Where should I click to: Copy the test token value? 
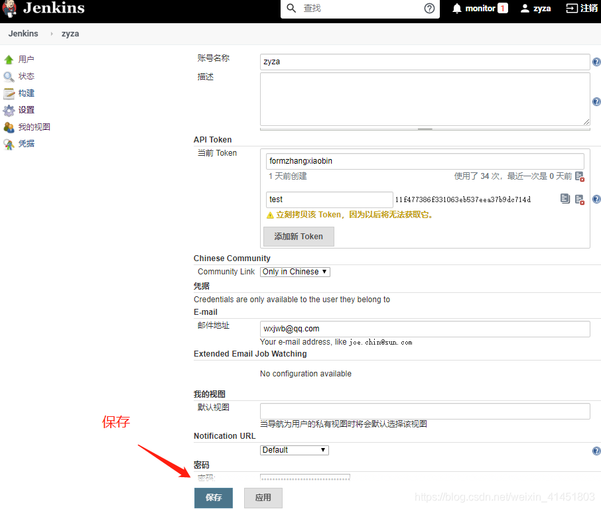(565, 198)
